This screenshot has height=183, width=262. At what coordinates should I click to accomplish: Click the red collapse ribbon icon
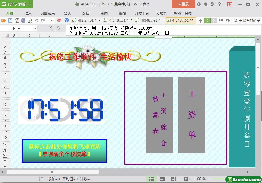click(230, 4)
